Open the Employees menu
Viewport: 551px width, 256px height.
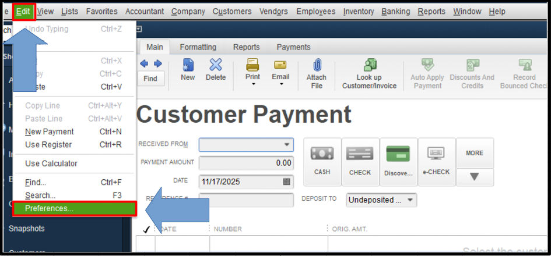click(316, 12)
